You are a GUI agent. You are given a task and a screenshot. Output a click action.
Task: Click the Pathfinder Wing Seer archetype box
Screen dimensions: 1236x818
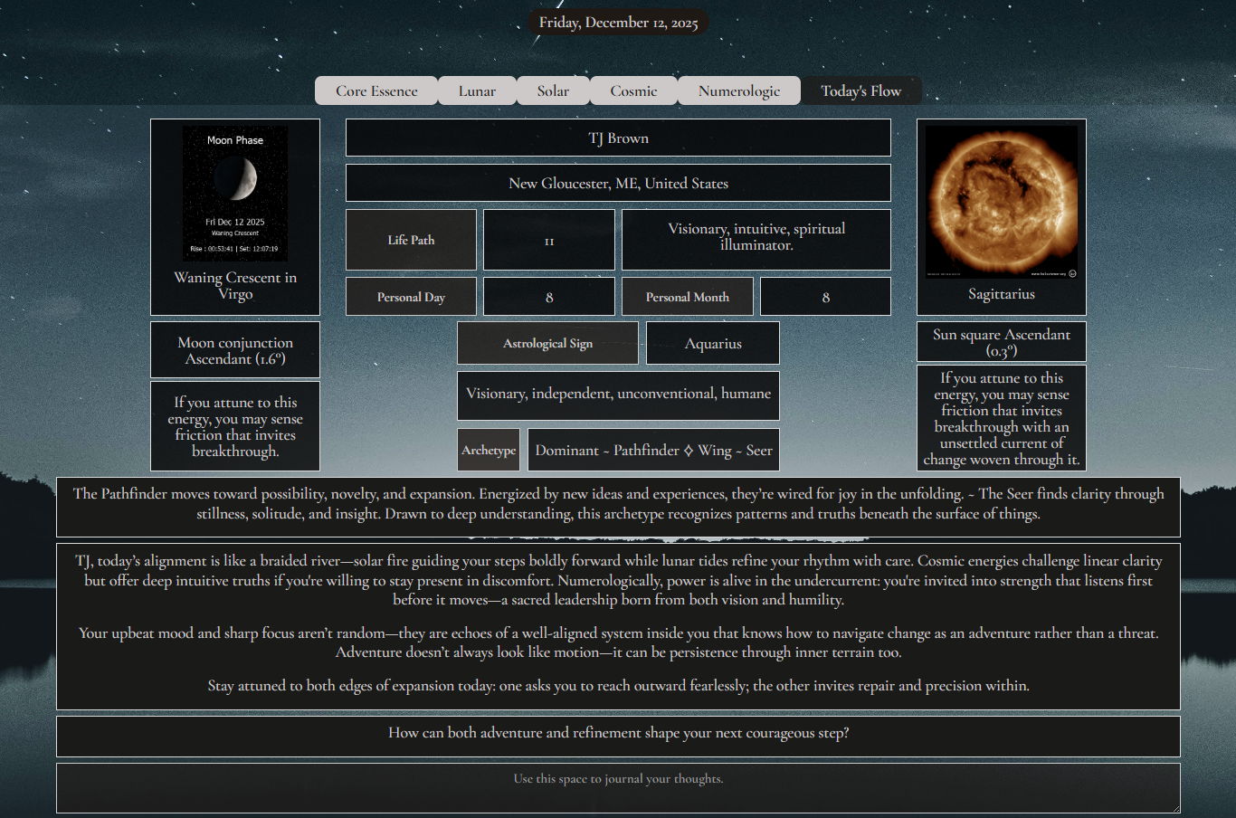point(653,450)
